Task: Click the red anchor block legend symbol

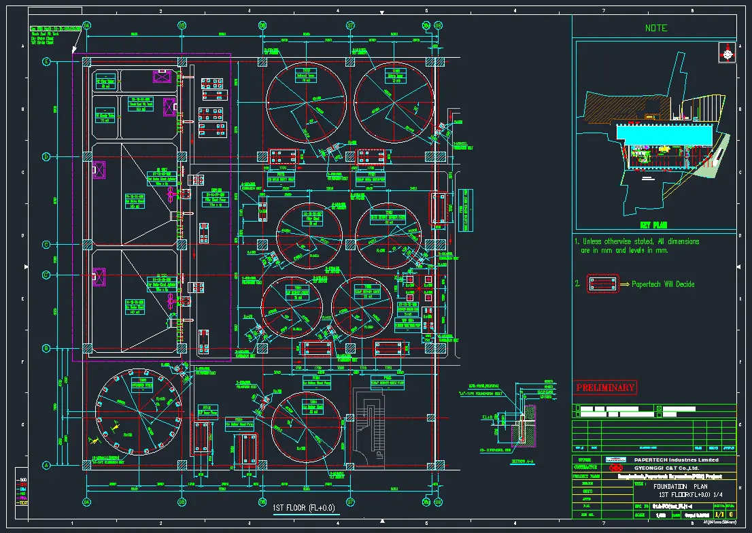Action: click(599, 284)
